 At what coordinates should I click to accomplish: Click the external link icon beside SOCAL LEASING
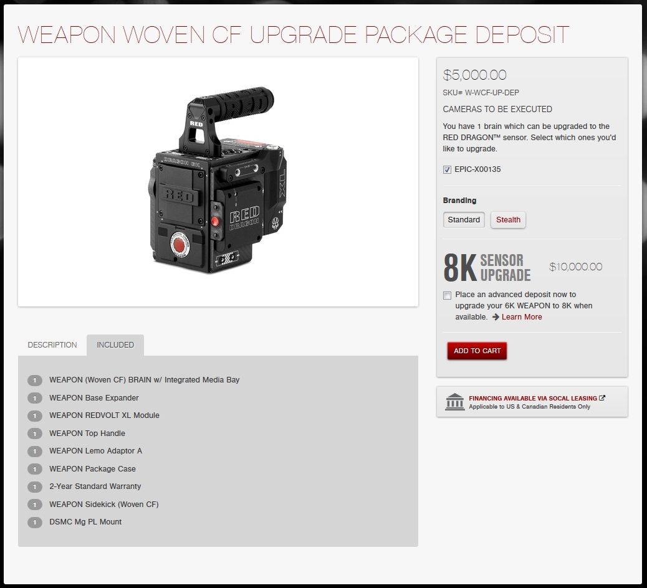click(602, 398)
